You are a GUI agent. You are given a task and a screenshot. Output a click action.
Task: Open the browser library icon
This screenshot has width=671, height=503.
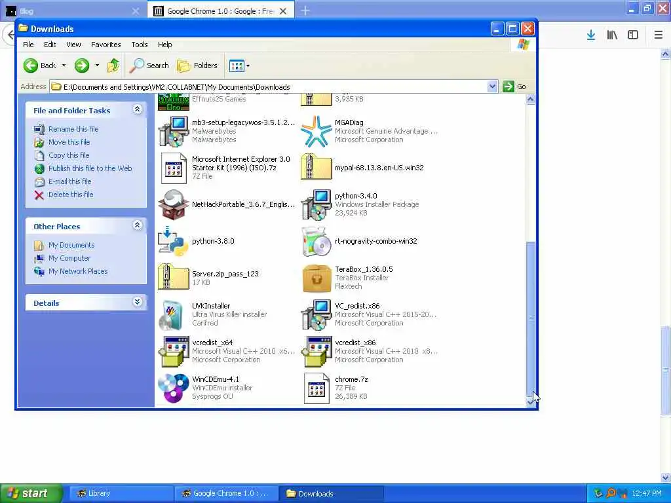(612, 35)
